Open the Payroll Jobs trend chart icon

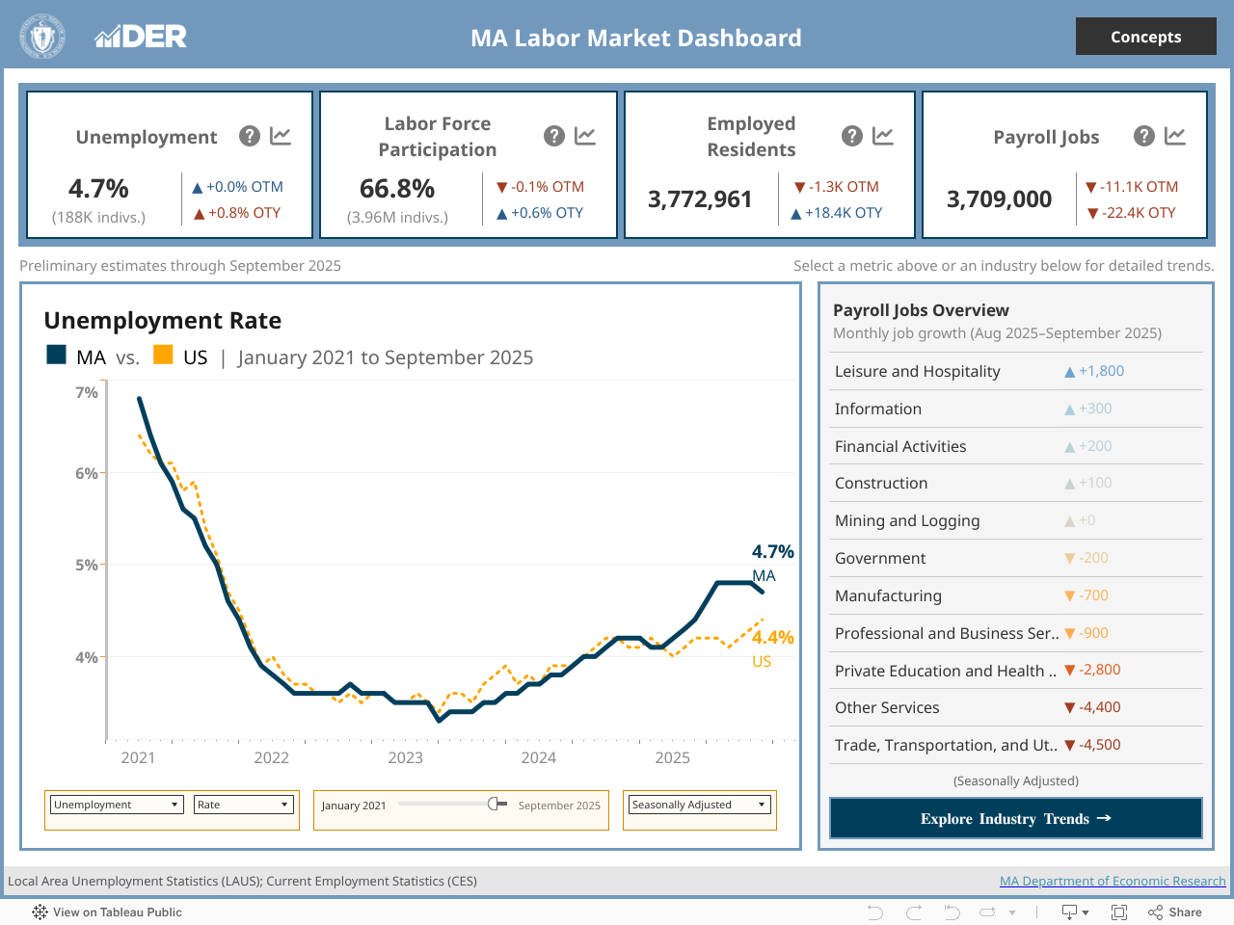[x=1175, y=136]
